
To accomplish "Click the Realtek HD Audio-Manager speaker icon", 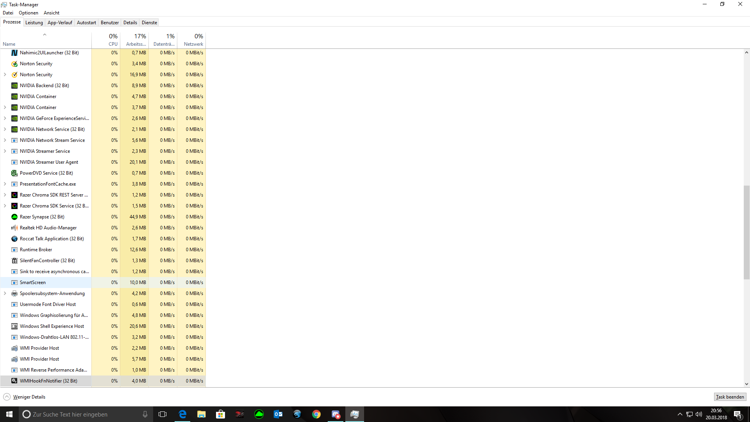I will 14,228.
